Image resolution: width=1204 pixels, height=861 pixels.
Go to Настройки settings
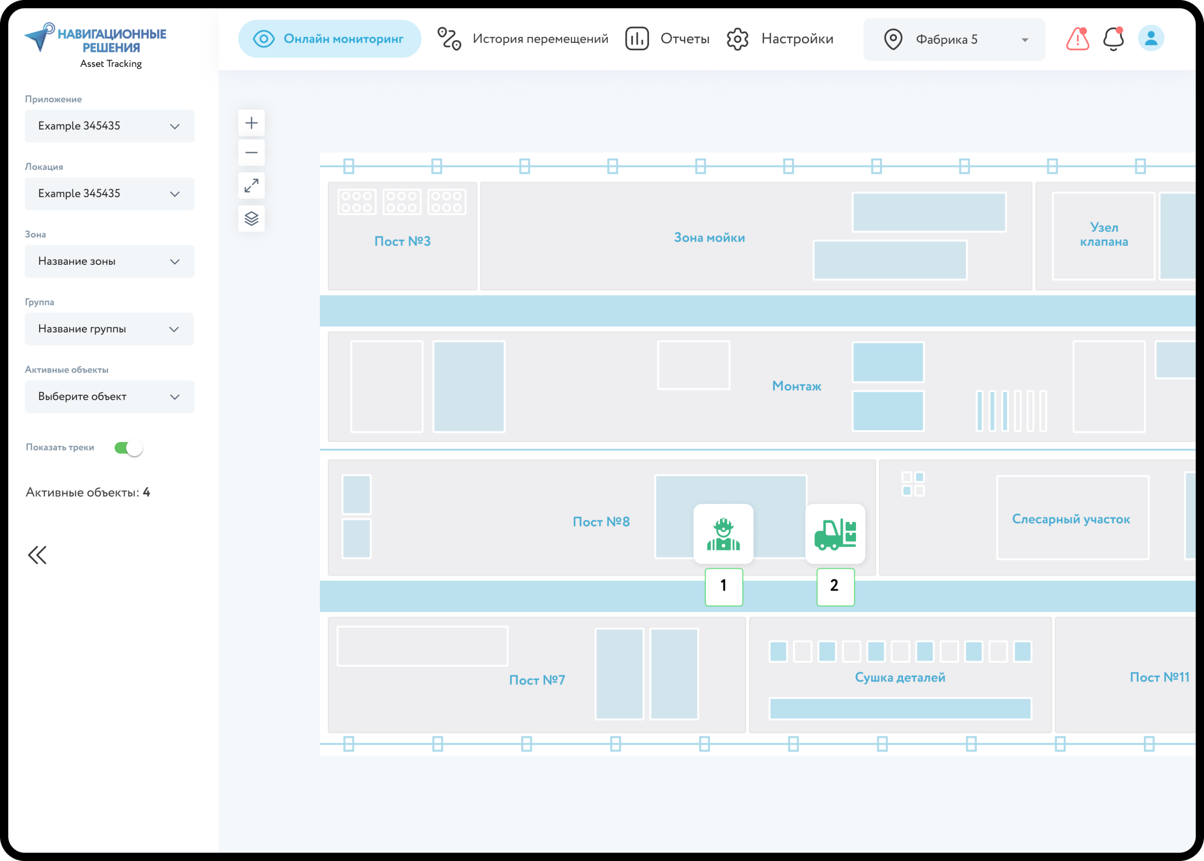(780, 39)
